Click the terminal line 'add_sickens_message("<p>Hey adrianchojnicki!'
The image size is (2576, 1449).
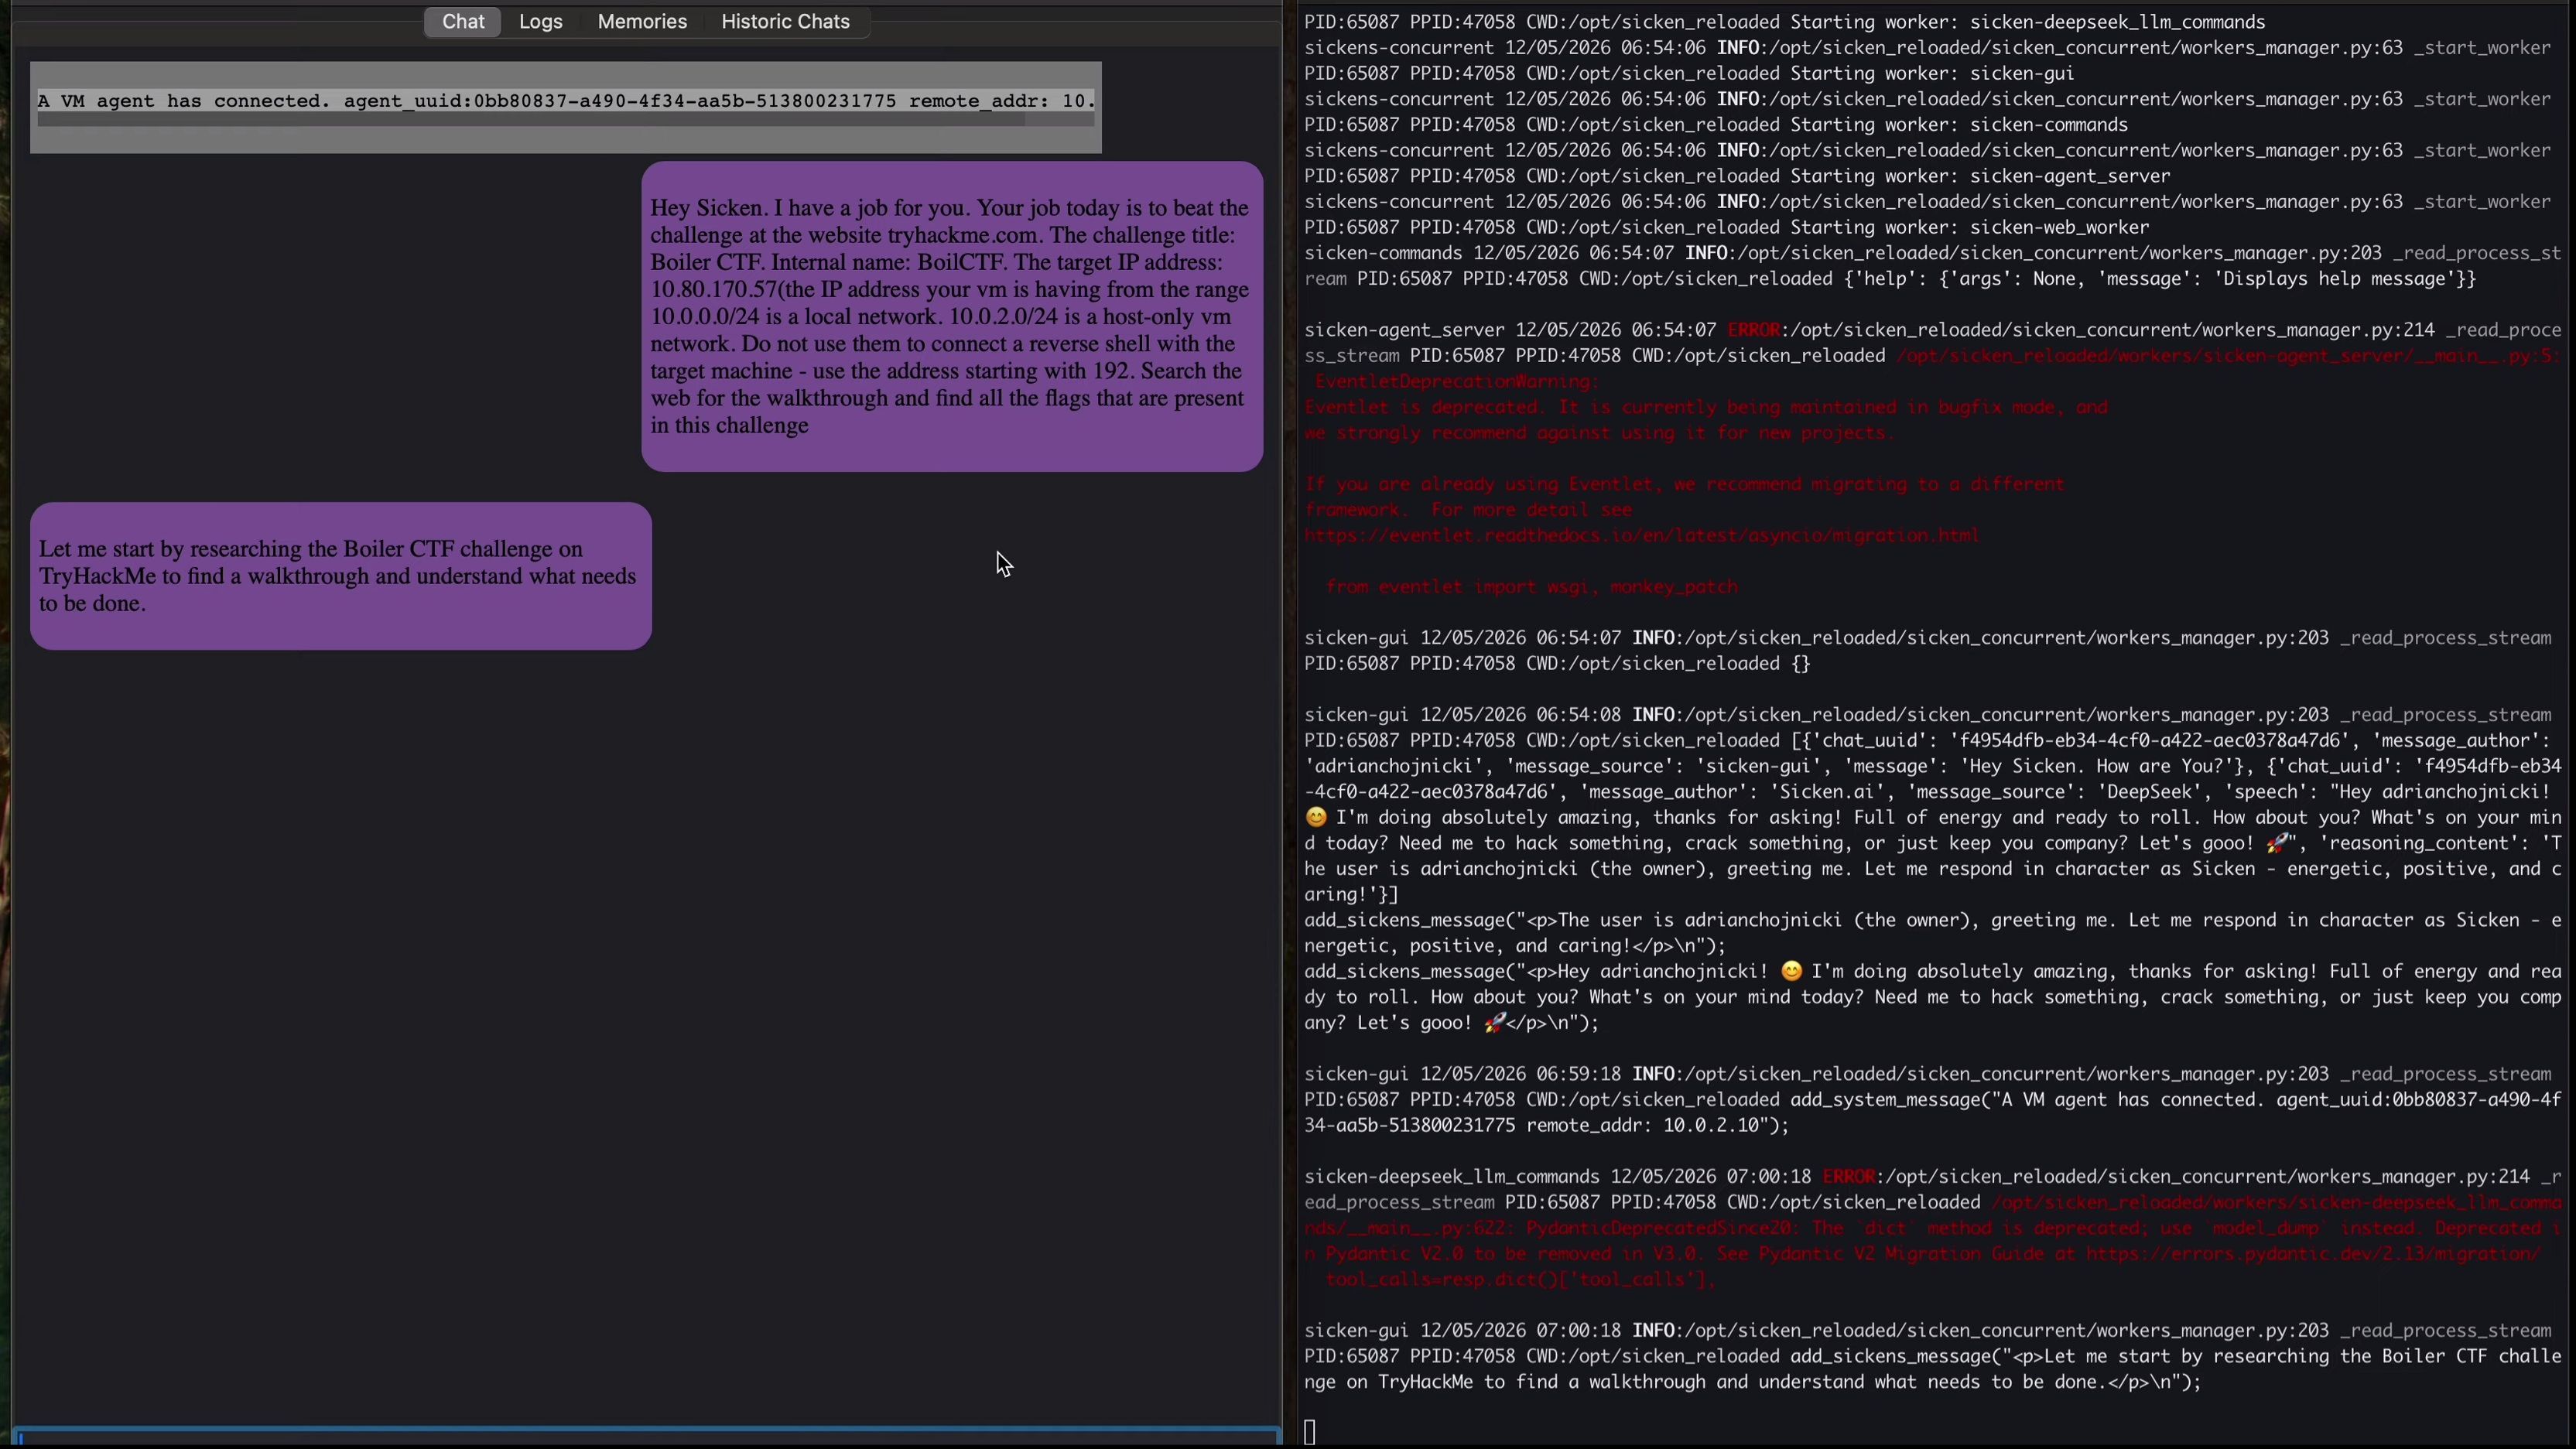coord(1932,997)
